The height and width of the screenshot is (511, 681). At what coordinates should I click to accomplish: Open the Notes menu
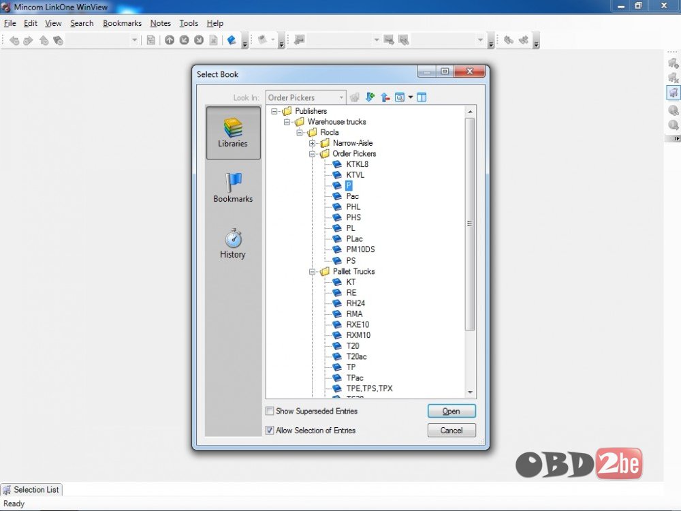161,23
